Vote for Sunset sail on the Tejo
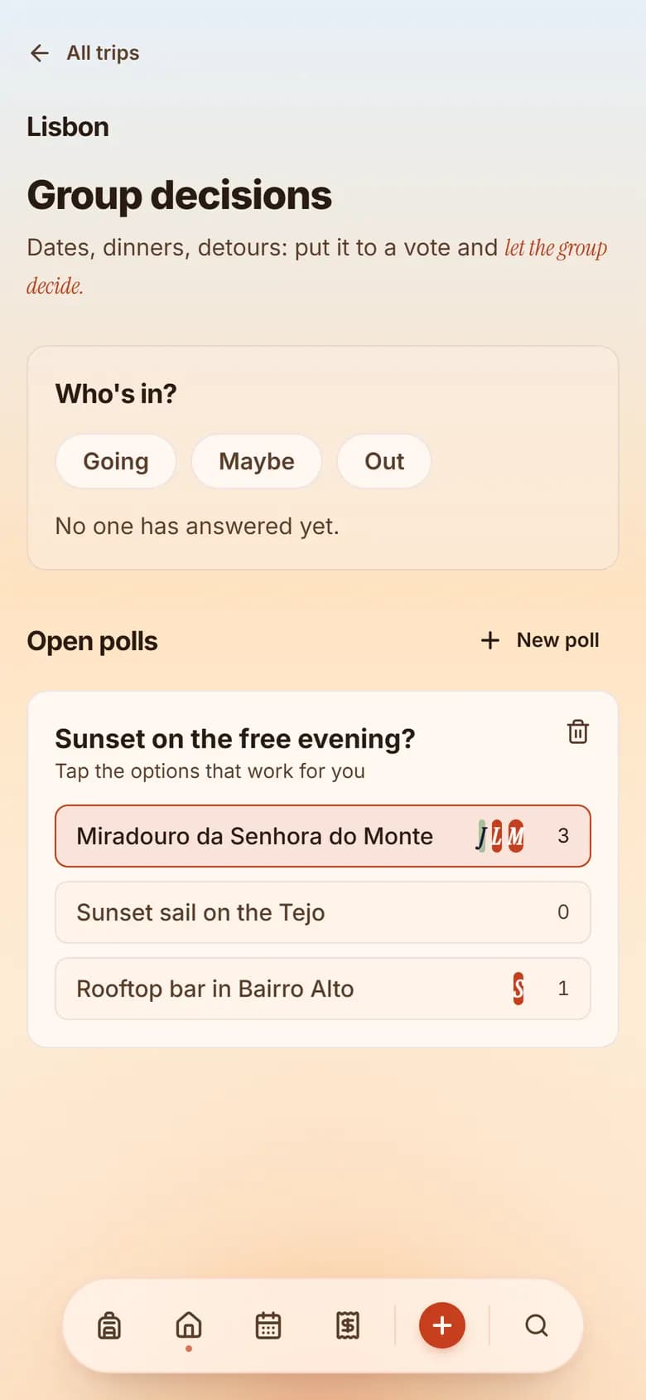The width and height of the screenshot is (646, 1400). point(323,912)
